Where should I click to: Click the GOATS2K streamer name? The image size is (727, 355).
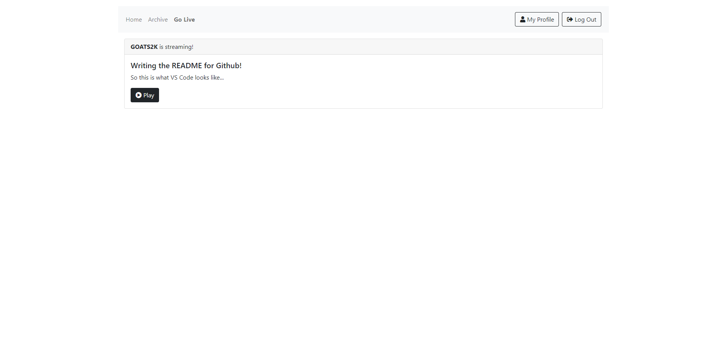pos(144,47)
